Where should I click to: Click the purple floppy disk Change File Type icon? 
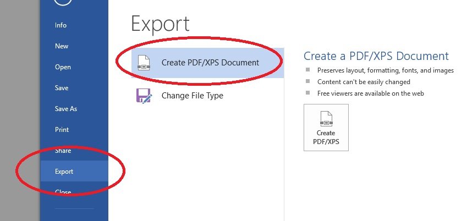pos(143,96)
